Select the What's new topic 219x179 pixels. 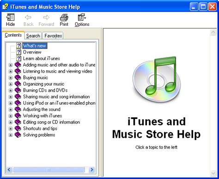click(x=35, y=46)
